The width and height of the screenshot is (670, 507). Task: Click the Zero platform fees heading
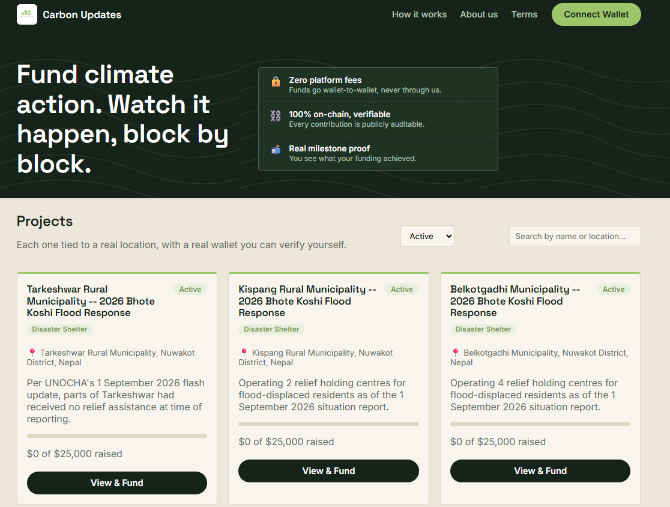(x=325, y=80)
